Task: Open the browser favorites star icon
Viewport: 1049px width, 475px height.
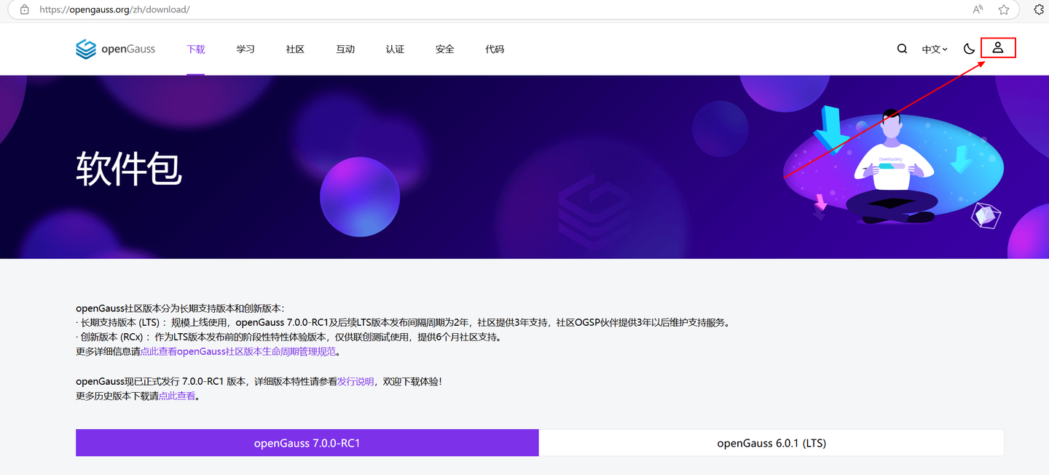Action: (x=1004, y=9)
